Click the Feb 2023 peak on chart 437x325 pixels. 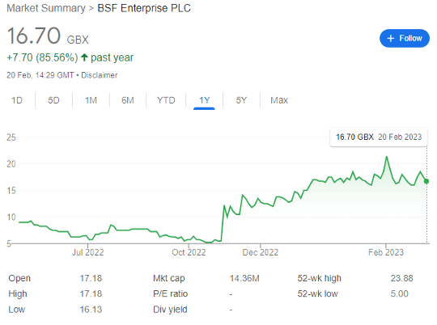(387, 157)
